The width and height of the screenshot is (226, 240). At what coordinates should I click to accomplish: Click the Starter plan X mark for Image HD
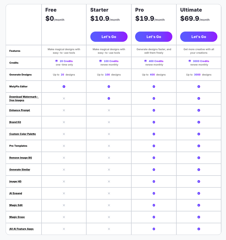[109, 181]
